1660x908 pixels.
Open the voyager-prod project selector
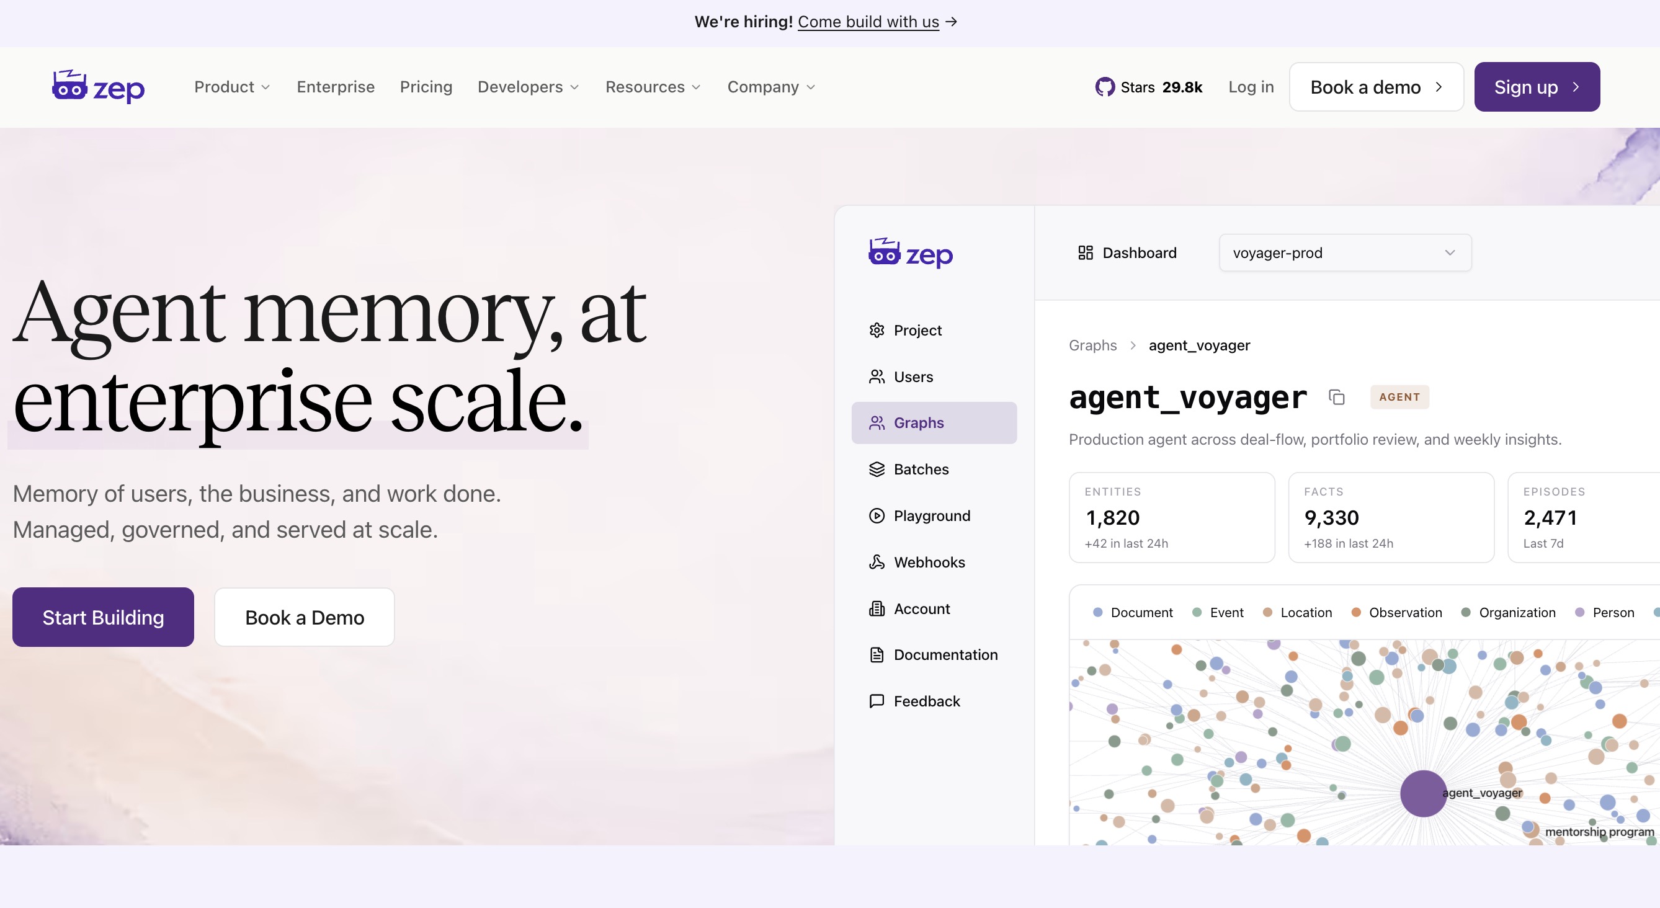click(1345, 252)
